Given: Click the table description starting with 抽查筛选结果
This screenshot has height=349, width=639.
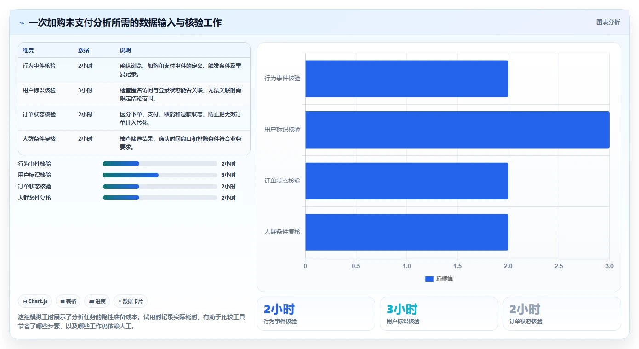Looking at the screenshot, I should tap(181, 143).
